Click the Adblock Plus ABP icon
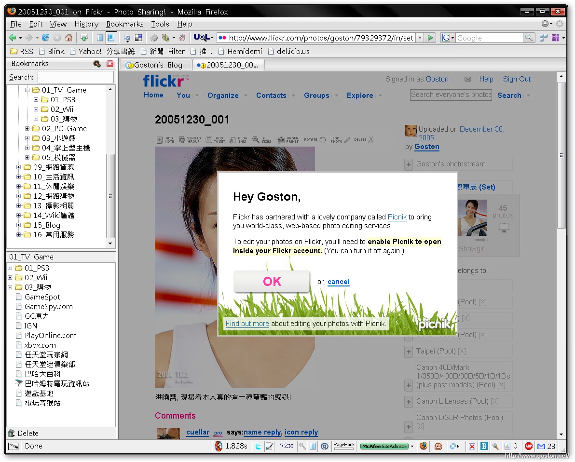Screen dimensions: 575x462 [528, 446]
